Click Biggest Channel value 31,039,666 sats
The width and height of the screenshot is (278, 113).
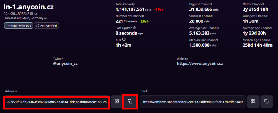[204, 9]
